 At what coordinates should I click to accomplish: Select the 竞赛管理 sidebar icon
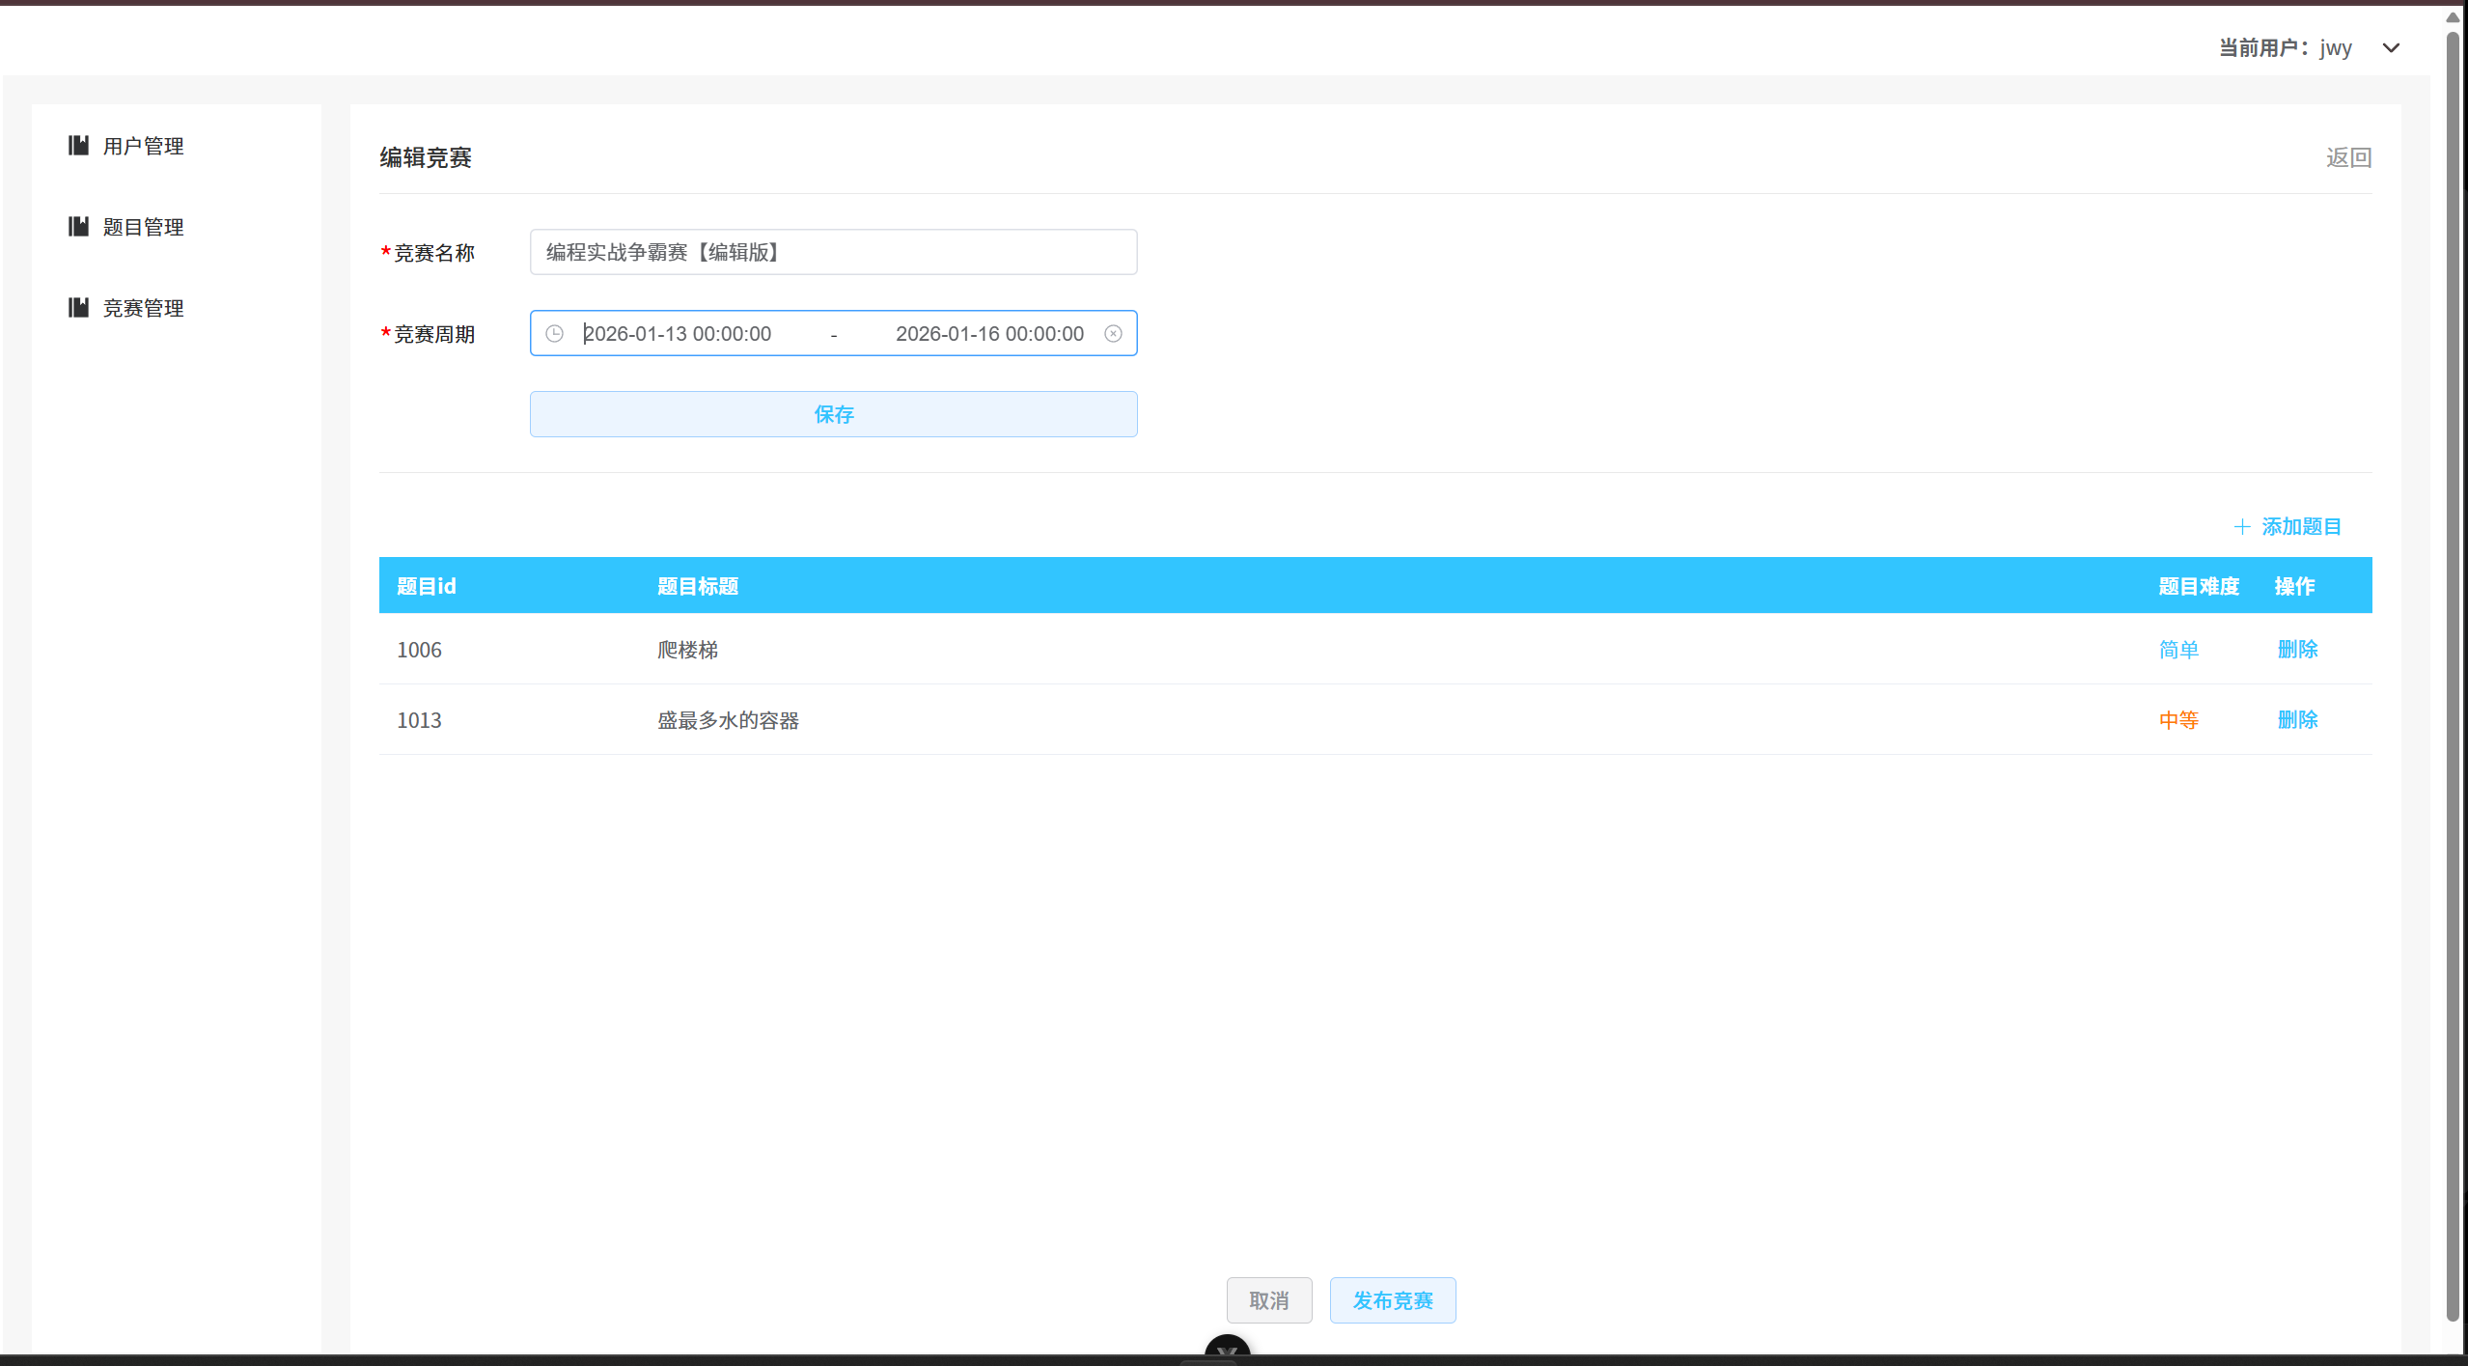[79, 307]
